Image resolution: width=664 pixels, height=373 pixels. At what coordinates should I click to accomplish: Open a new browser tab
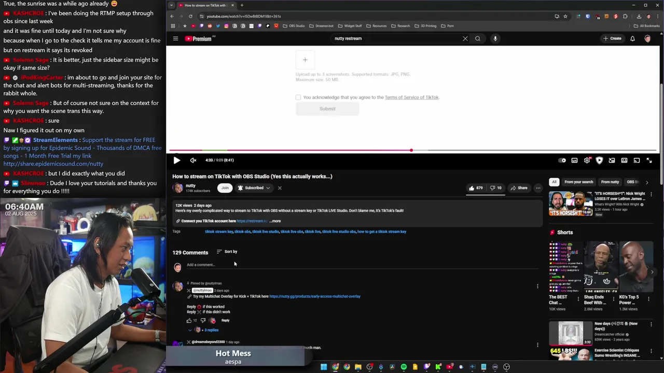pyautogui.click(x=242, y=5)
